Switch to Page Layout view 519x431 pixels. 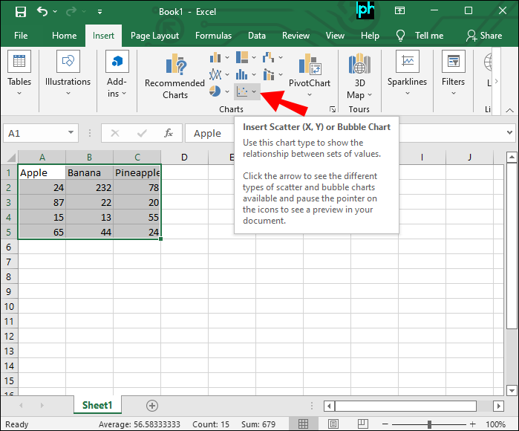tap(333, 424)
